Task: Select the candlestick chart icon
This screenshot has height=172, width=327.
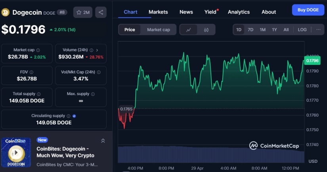Action: [206, 30]
